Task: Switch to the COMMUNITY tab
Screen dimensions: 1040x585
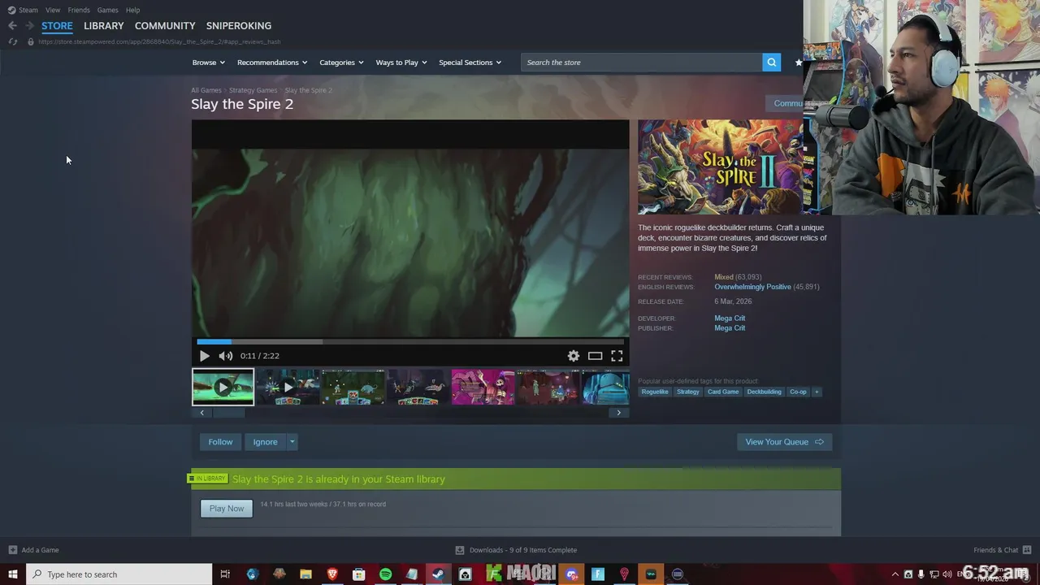Action: pos(165,26)
